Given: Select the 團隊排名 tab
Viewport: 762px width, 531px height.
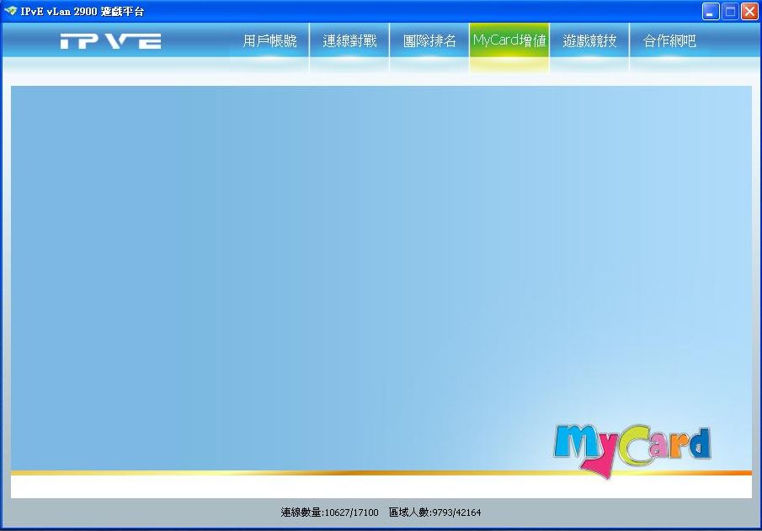Looking at the screenshot, I should [429, 41].
